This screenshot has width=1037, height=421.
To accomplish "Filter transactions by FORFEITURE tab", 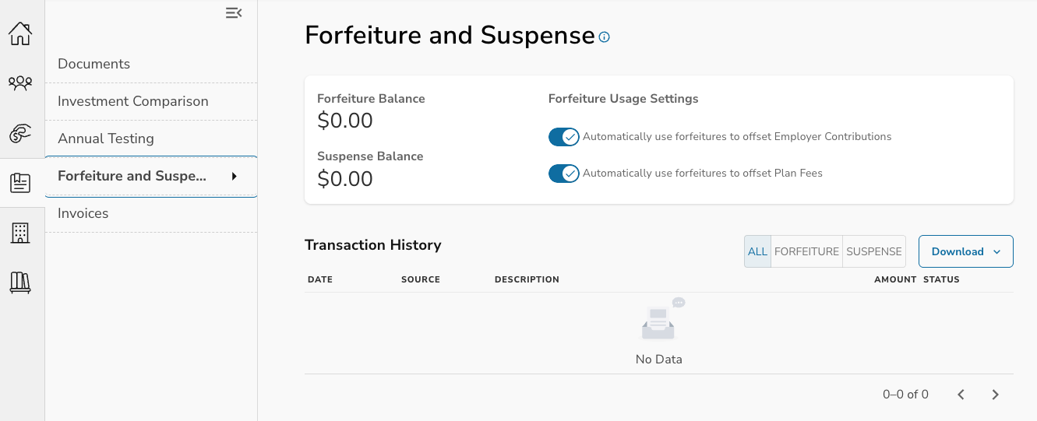I will (806, 251).
